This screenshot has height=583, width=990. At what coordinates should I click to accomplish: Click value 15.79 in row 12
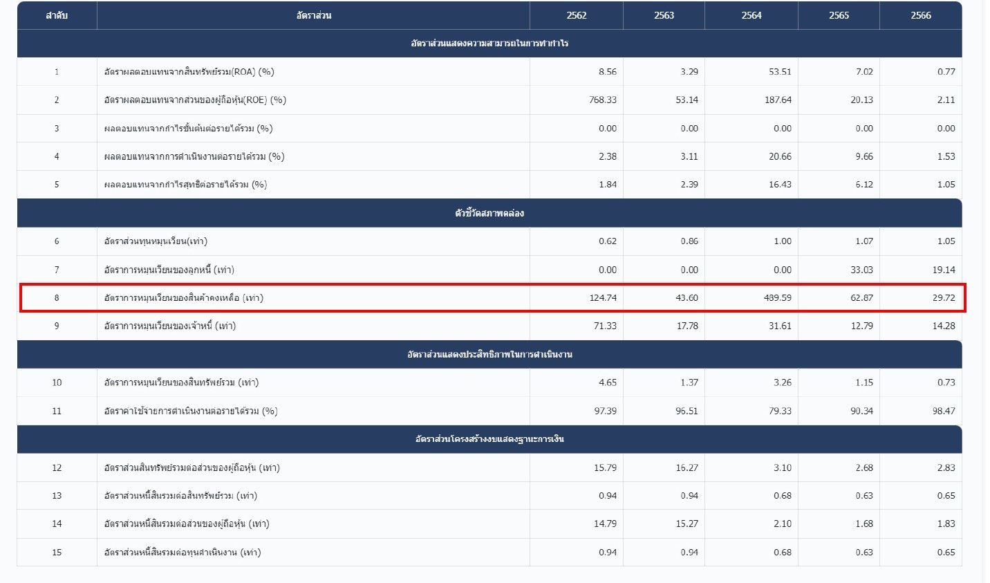pyautogui.click(x=605, y=468)
